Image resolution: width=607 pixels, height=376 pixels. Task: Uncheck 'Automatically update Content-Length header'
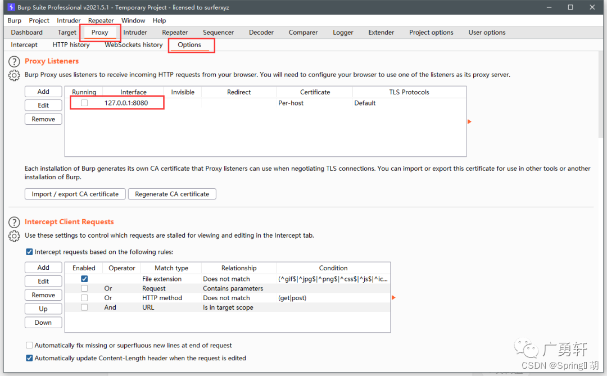[29, 358]
